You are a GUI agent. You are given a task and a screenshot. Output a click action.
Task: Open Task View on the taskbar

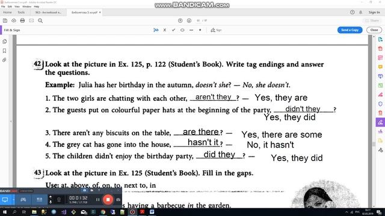click(24, 212)
